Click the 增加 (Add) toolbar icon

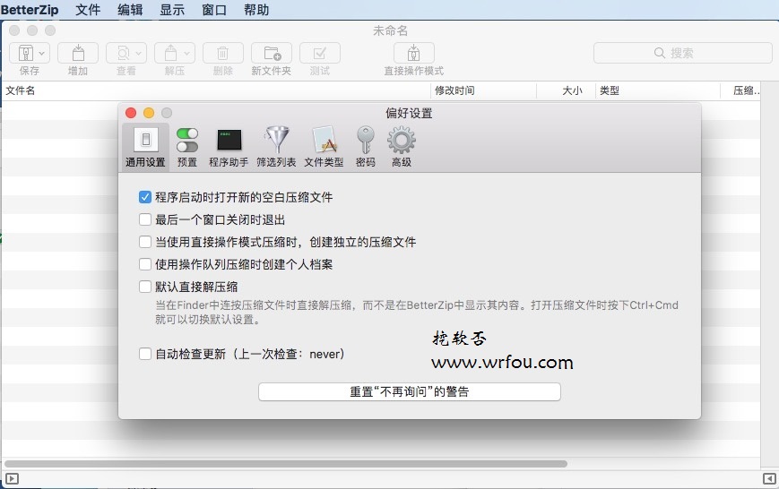(x=78, y=53)
